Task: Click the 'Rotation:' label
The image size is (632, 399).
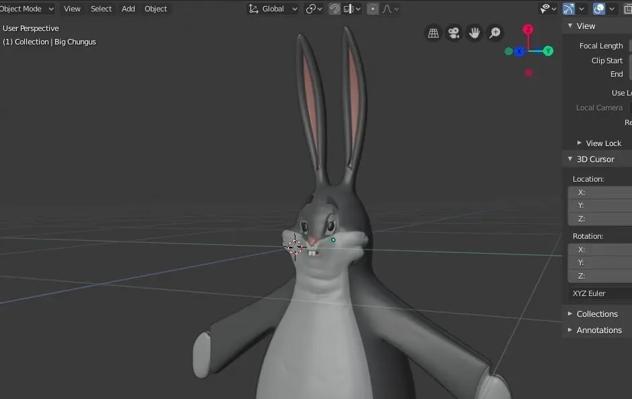Action: point(588,236)
